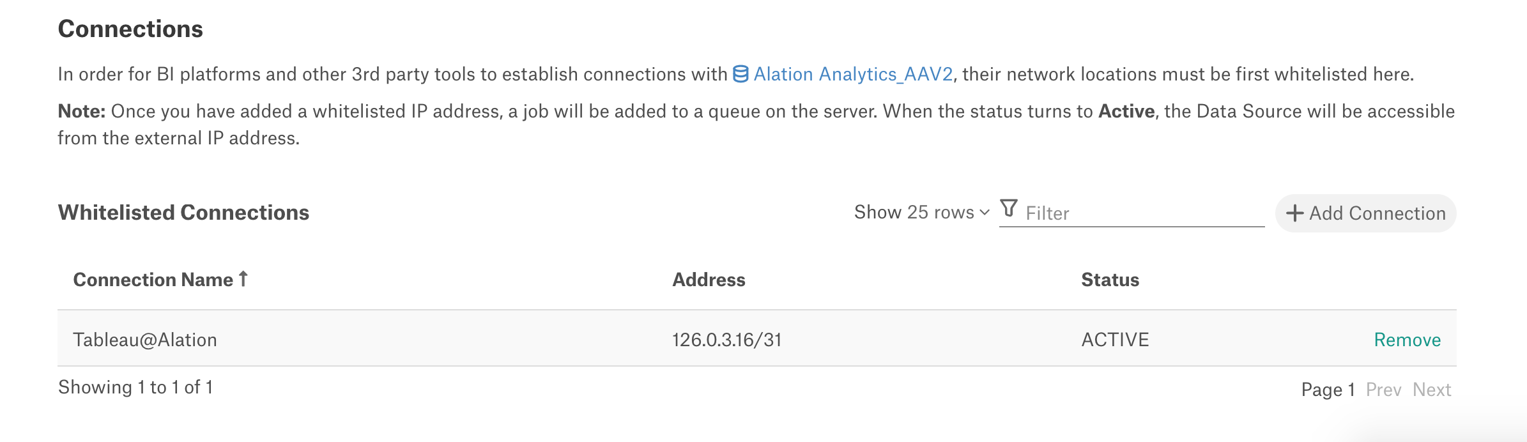The width and height of the screenshot is (1527, 442).
Task: Click the Whitelisted Connections heading
Action: 184,213
